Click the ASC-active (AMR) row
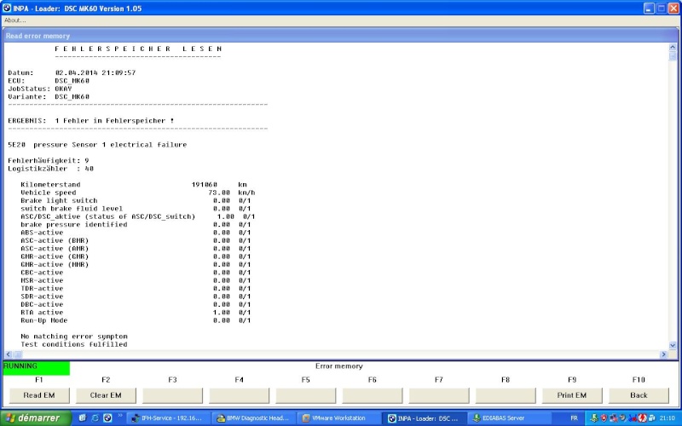Viewport: 682px width, 426px height. click(x=136, y=248)
